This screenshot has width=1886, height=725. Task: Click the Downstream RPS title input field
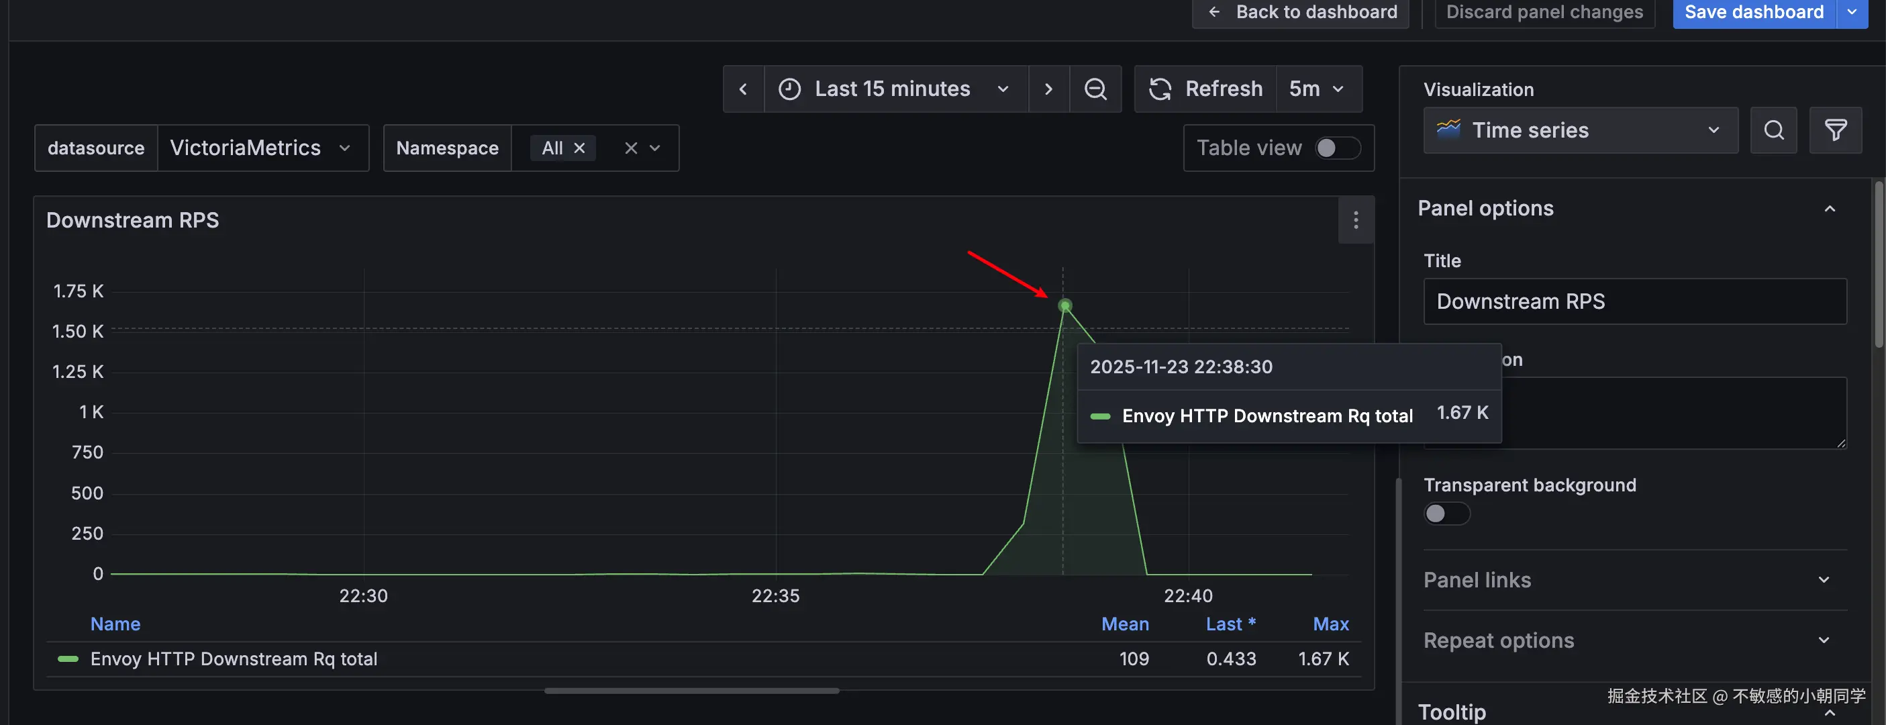click(1634, 301)
